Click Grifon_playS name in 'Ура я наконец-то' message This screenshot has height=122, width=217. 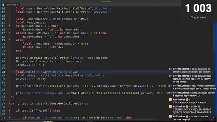[182, 69]
